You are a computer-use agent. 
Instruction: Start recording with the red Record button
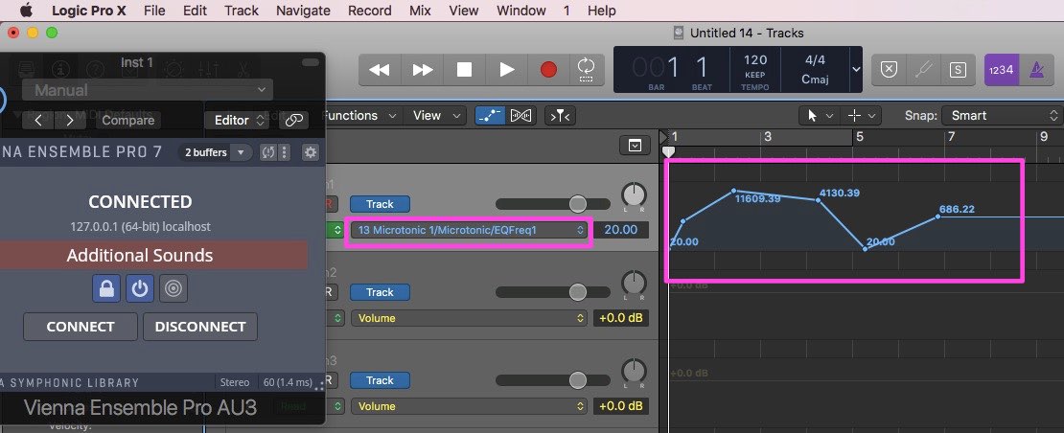548,69
